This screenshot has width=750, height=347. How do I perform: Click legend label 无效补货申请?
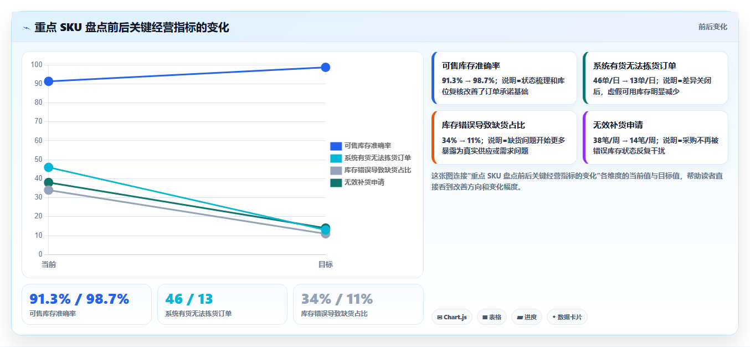(x=364, y=182)
